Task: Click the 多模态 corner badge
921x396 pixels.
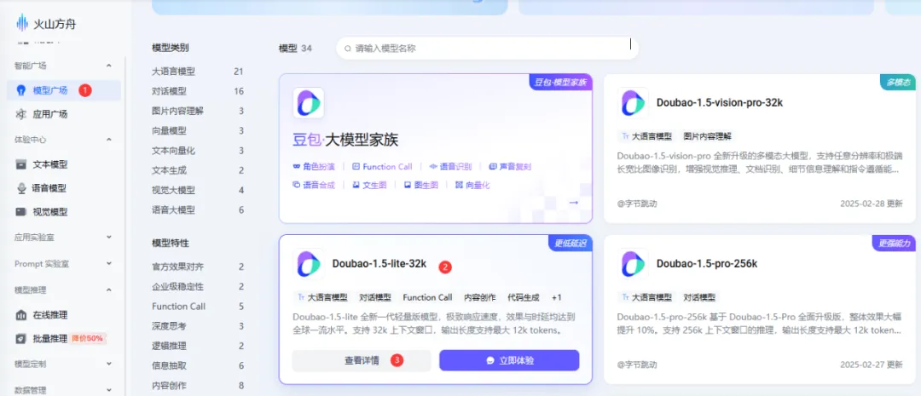Action: tap(899, 83)
